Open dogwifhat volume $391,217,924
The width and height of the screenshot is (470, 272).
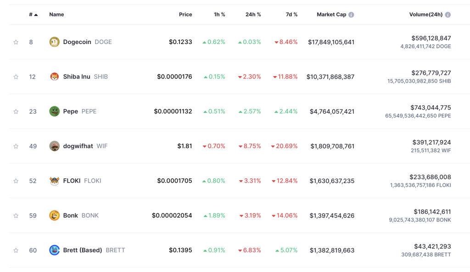431,143
